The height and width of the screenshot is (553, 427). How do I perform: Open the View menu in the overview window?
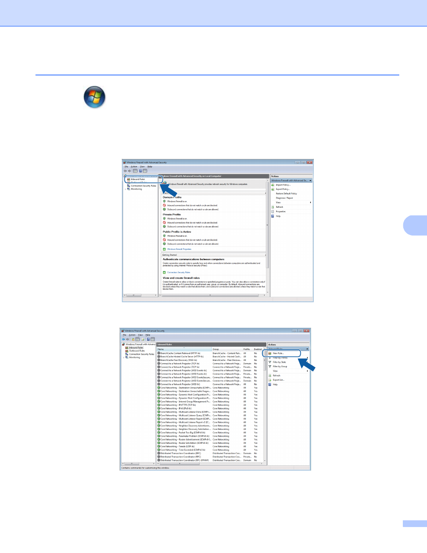click(142, 167)
